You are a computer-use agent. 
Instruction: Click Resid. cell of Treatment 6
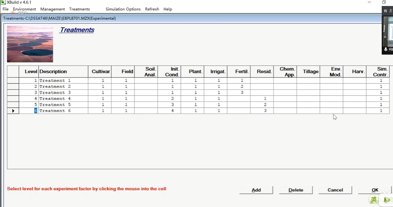tap(262, 110)
